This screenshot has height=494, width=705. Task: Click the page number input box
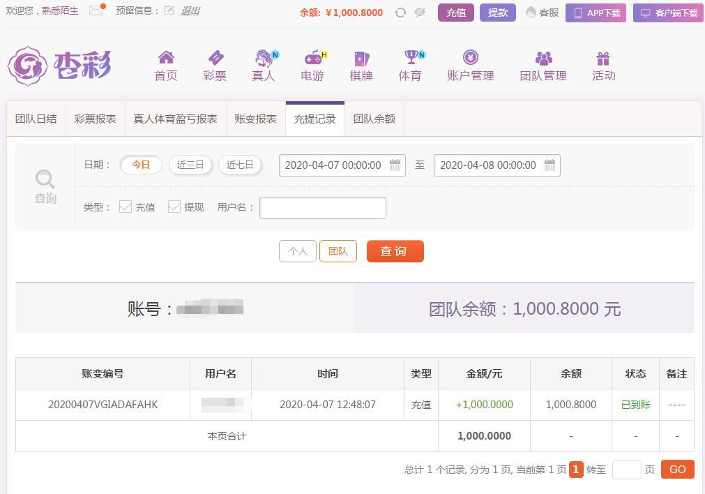[x=626, y=470]
